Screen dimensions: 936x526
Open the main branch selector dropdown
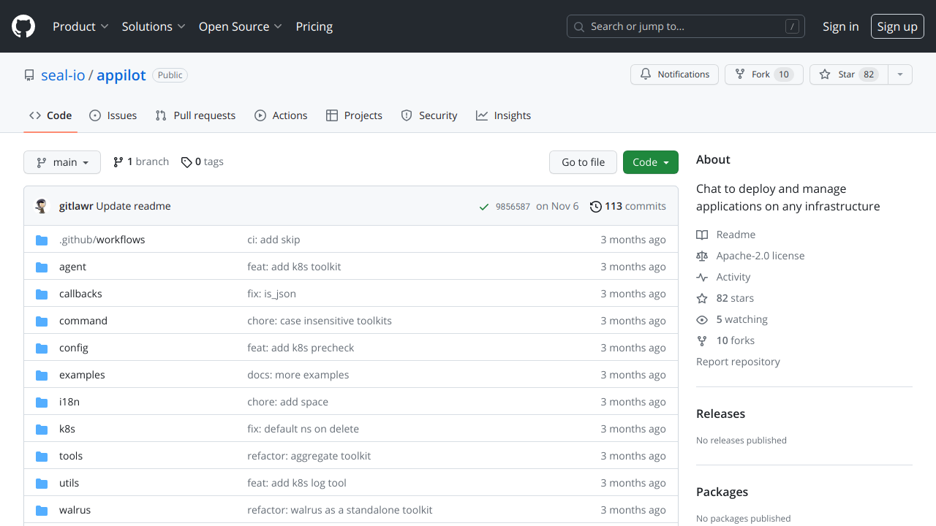(62, 162)
